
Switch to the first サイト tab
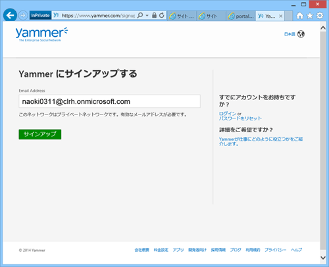(x=182, y=16)
